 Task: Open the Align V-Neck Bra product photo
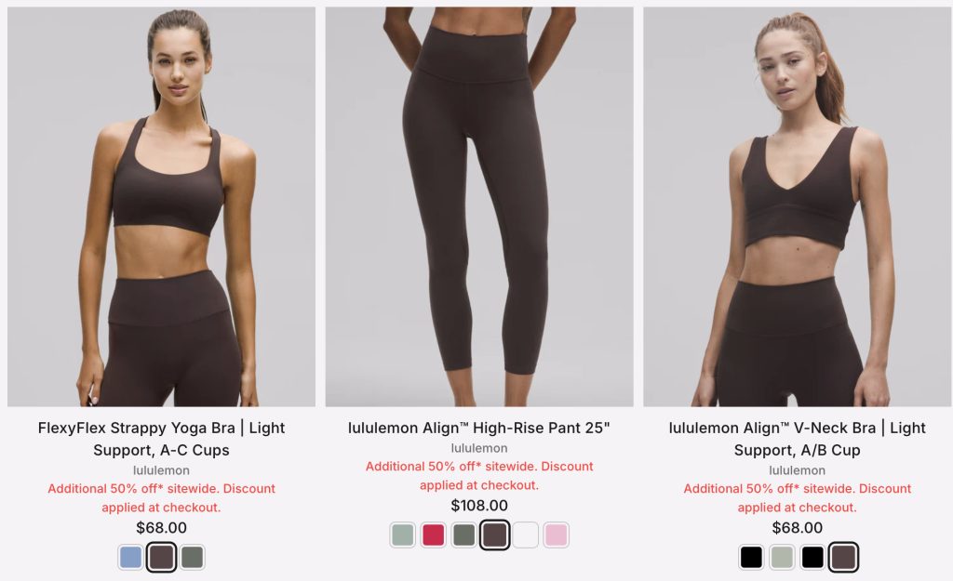coord(798,206)
